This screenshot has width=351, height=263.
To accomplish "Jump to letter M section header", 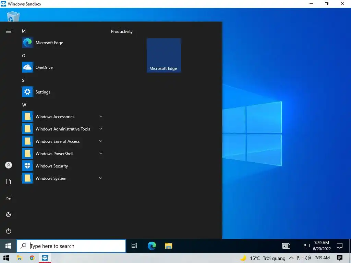I will (24, 31).
